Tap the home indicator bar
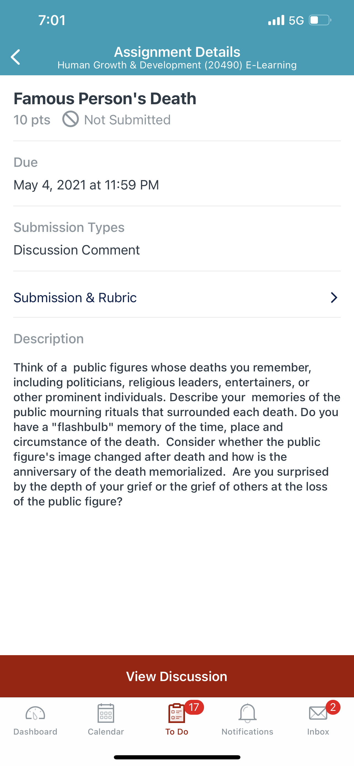The width and height of the screenshot is (354, 766). point(177,757)
